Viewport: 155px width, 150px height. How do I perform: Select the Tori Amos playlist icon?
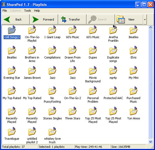click(133, 111)
